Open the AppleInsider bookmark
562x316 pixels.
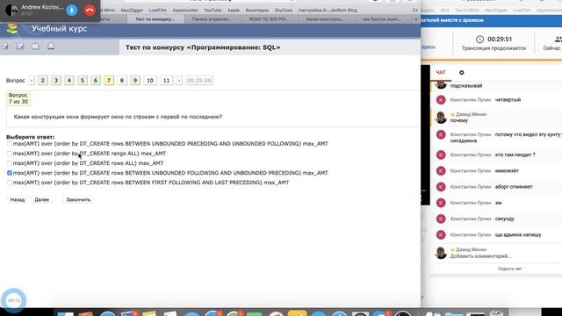point(185,10)
